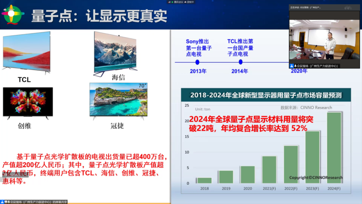Viewport: 362px width, 204px height.
Task: Click the 的屏幕共享 status text
Action: (x=60, y=202)
